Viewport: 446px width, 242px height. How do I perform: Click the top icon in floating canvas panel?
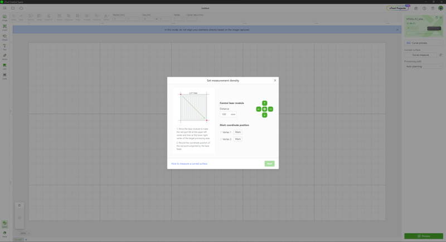tap(20, 205)
